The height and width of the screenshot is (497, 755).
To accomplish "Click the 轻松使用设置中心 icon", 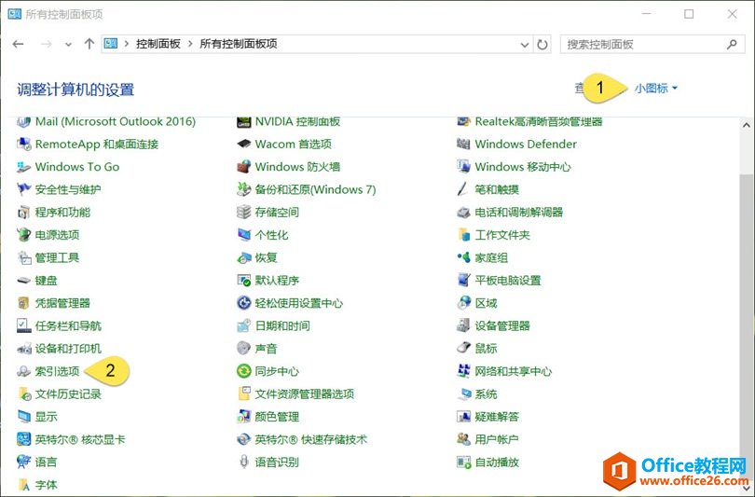I will click(x=244, y=303).
